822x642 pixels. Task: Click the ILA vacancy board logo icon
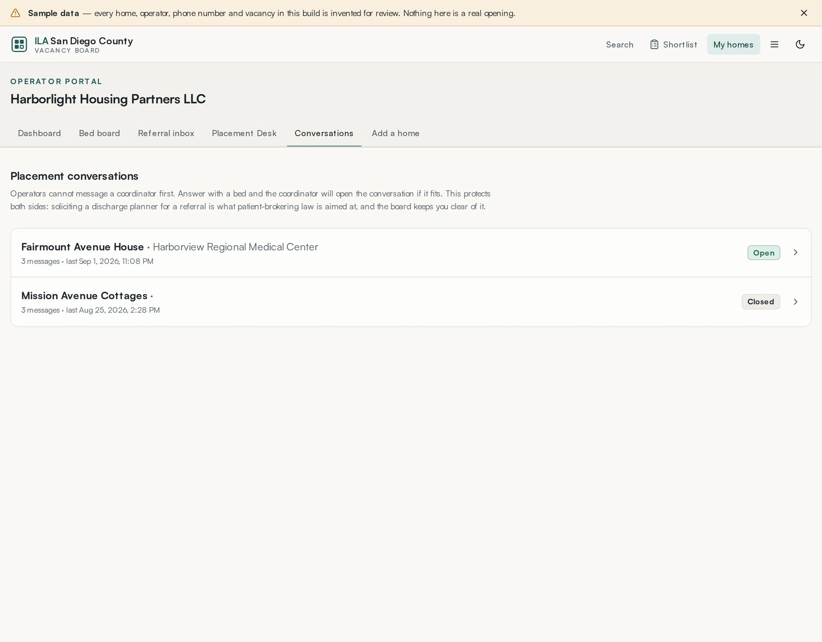click(x=19, y=44)
